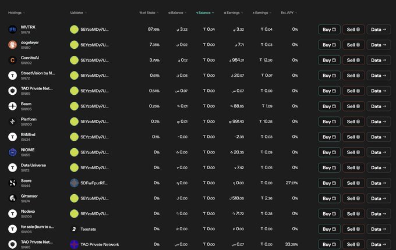
Task: Open the TAO Private Network validator name
Action: (100, 245)
